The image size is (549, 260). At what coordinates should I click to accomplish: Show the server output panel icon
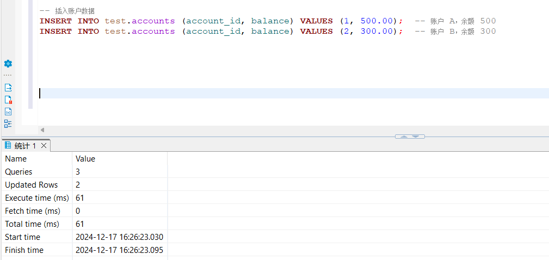pos(8,88)
